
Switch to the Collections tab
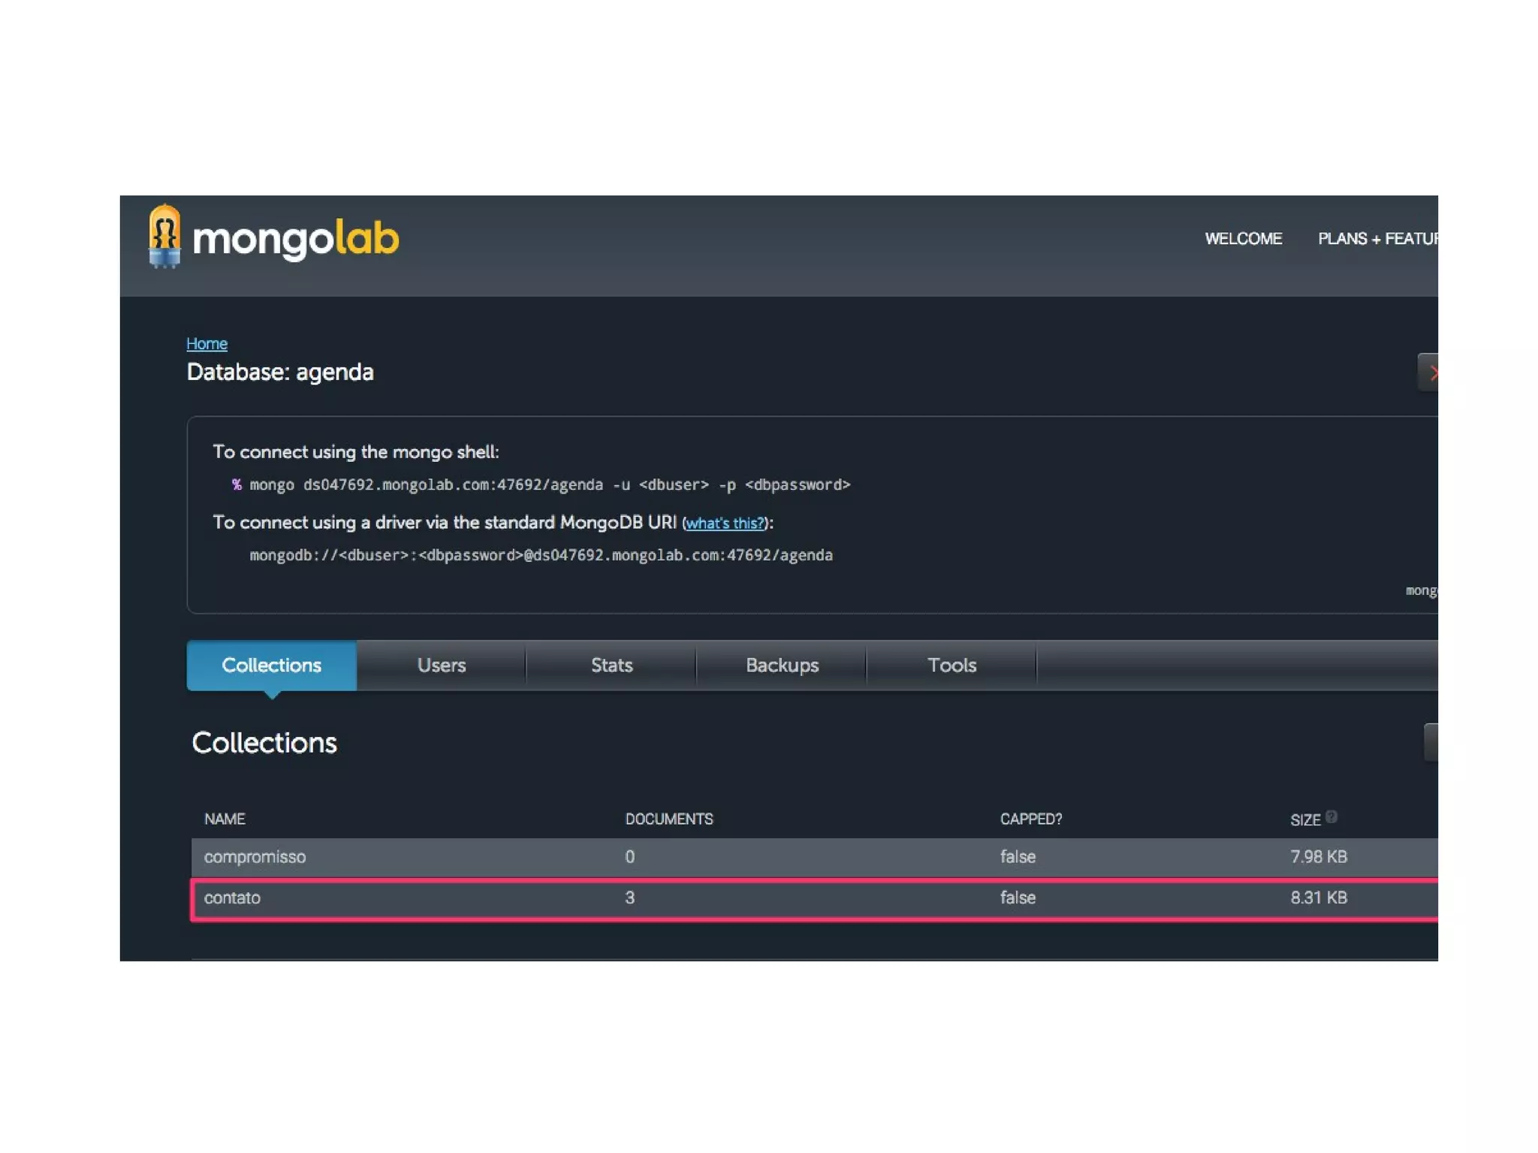coord(271,665)
